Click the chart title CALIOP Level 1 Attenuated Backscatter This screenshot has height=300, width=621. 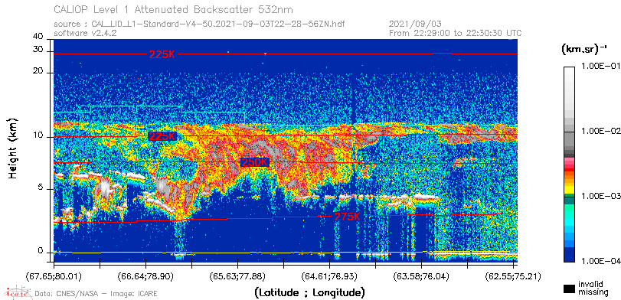tap(175, 9)
